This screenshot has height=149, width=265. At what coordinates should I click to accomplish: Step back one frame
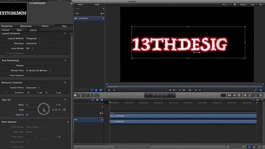coord(195,90)
